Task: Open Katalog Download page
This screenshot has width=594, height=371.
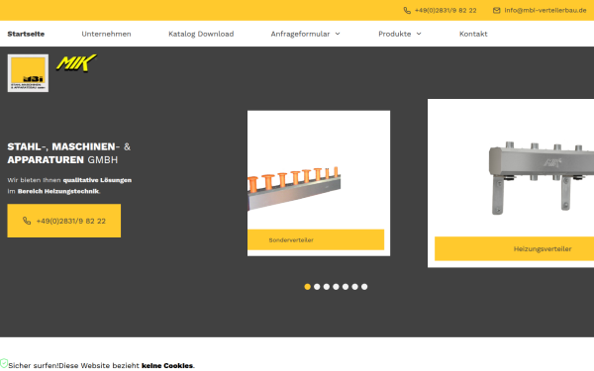Action: pos(201,34)
